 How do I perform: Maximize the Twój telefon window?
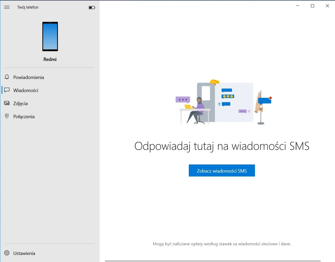(313, 6)
